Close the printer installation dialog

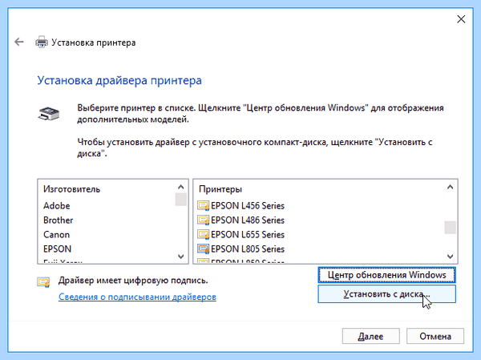pyautogui.click(x=461, y=19)
